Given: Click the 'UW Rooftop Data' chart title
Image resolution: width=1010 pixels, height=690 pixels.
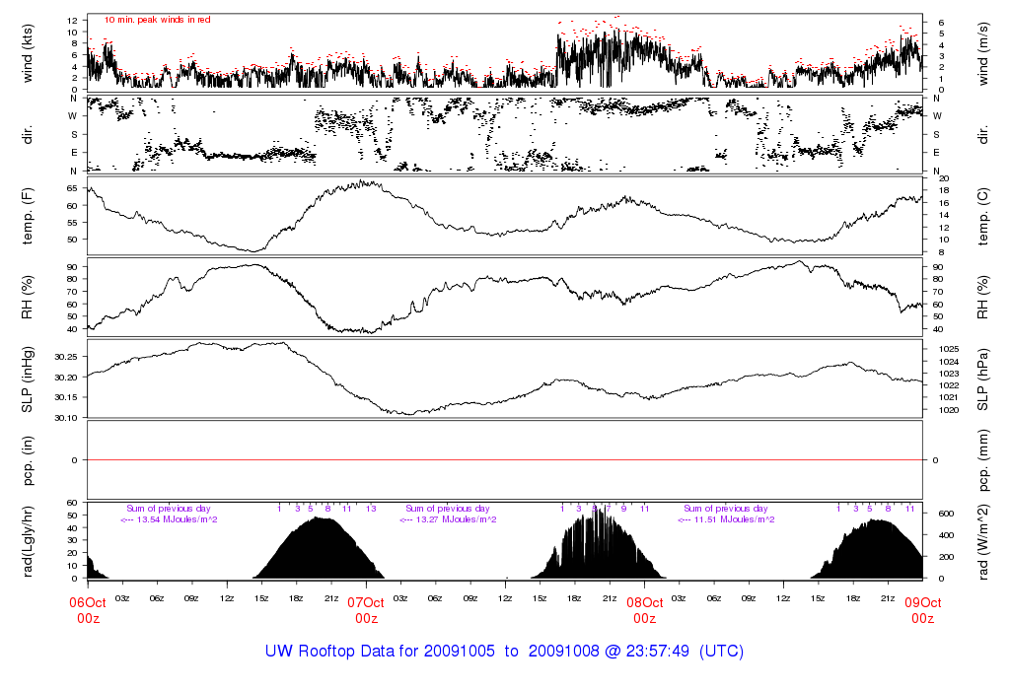Looking at the screenshot, I should (x=504, y=652).
